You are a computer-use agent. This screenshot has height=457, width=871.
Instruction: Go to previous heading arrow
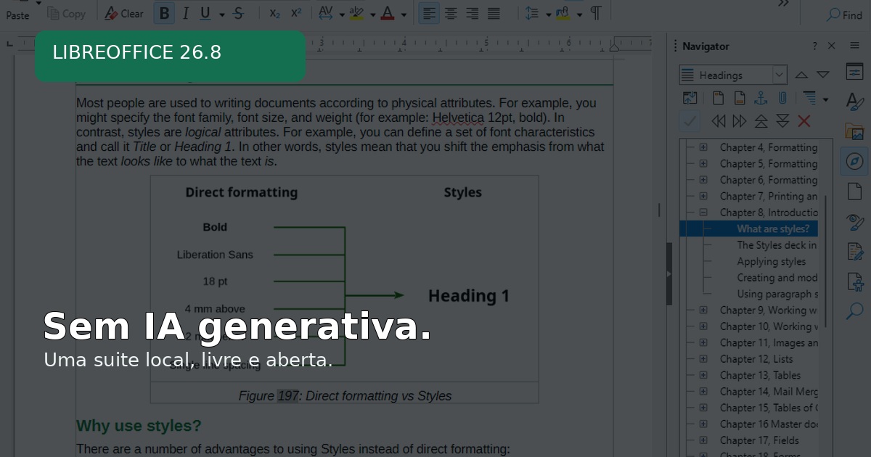pos(801,75)
